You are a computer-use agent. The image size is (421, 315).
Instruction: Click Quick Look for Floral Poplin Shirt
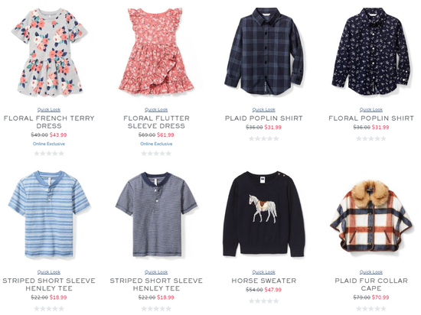pyautogui.click(x=371, y=109)
